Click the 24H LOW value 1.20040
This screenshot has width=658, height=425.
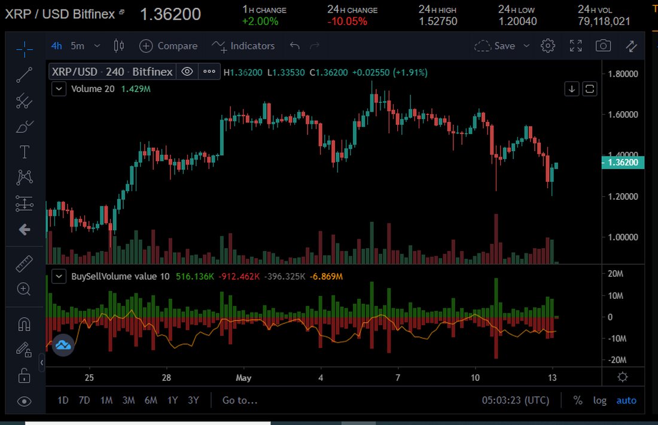point(517,22)
